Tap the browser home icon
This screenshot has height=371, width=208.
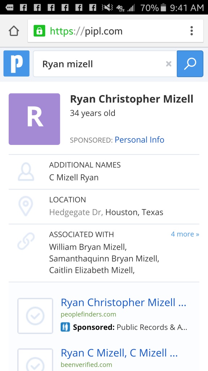click(14, 31)
